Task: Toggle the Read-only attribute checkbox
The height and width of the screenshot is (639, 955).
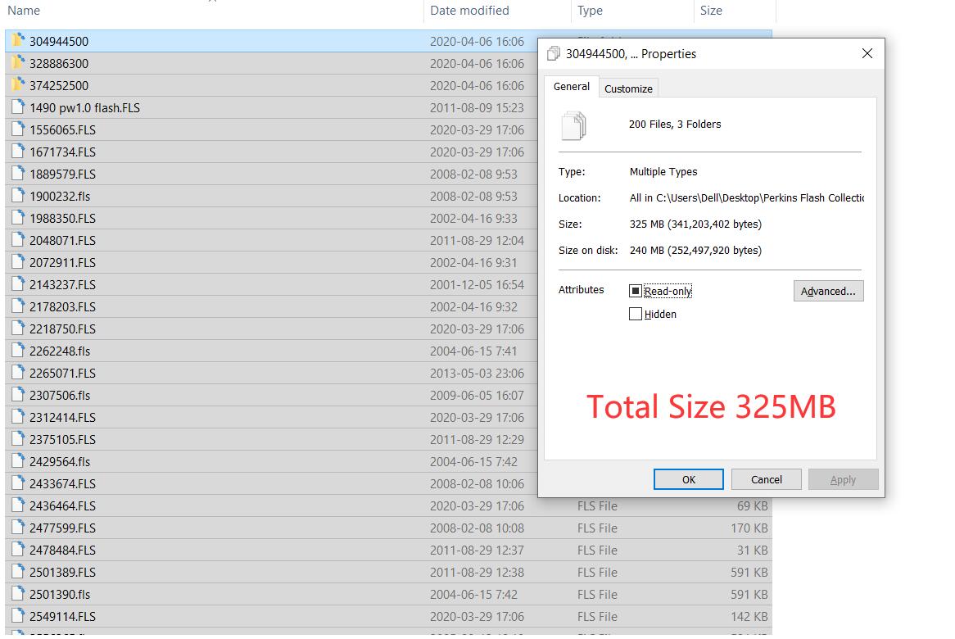Action: pyautogui.click(x=636, y=291)
